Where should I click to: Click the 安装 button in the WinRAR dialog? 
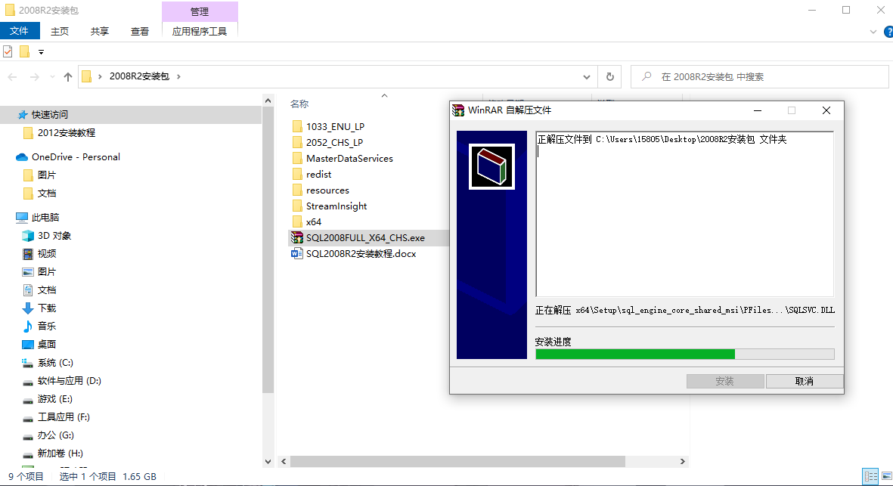click(x=725, y=381)
